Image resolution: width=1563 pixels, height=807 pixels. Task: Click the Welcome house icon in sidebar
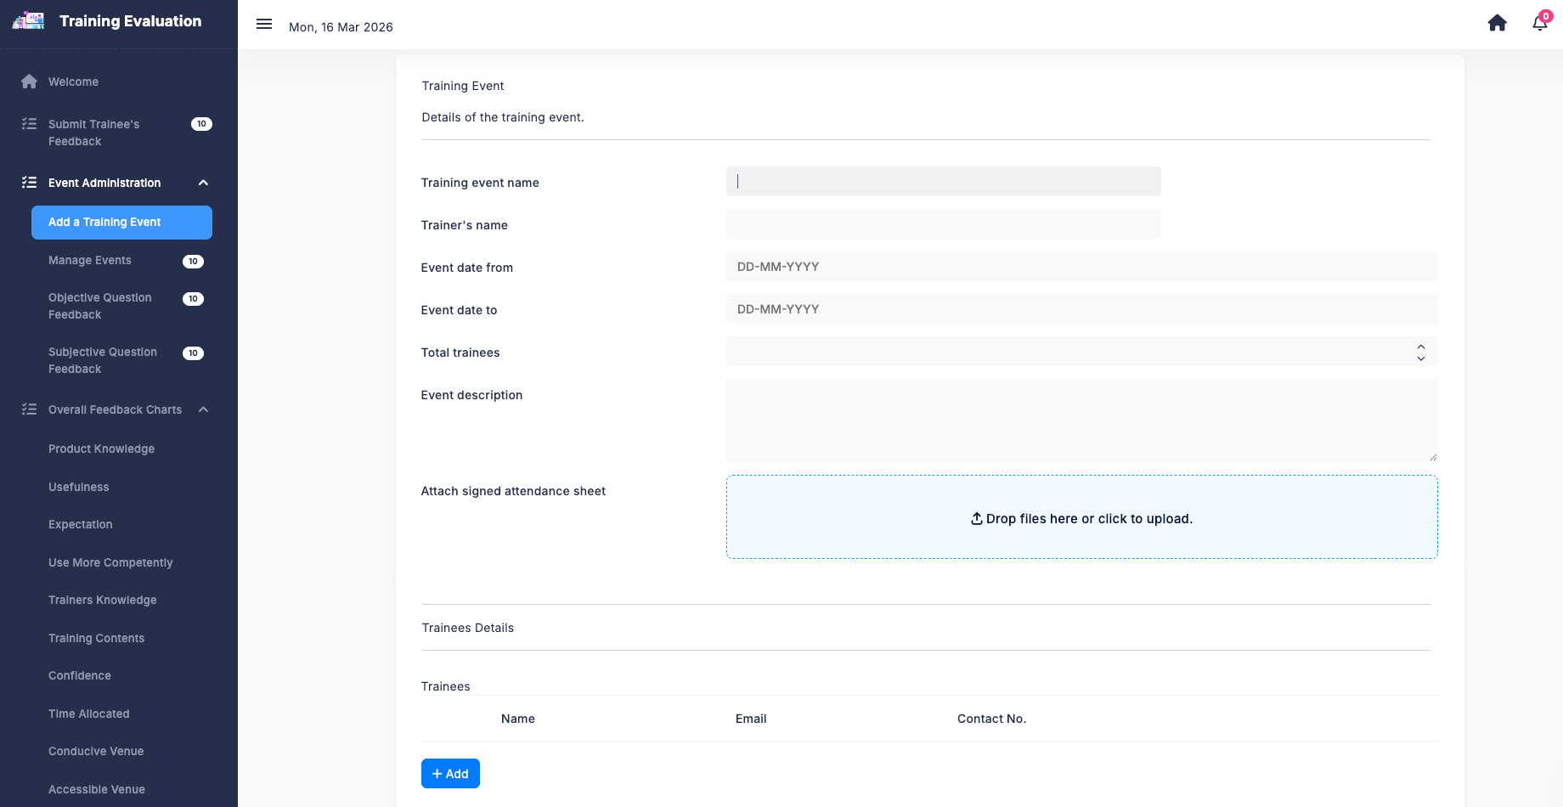pos(29,82)
